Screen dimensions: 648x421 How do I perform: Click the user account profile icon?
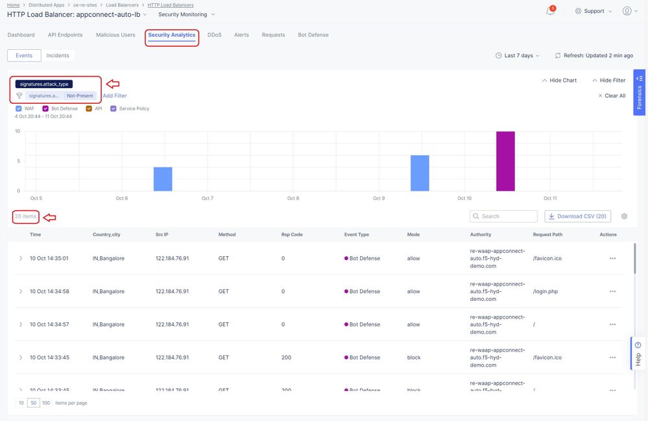click(627, 11)
